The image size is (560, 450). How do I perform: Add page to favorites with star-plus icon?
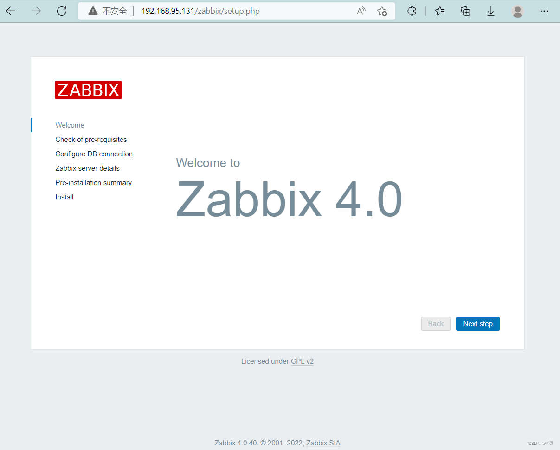[382, 11]
